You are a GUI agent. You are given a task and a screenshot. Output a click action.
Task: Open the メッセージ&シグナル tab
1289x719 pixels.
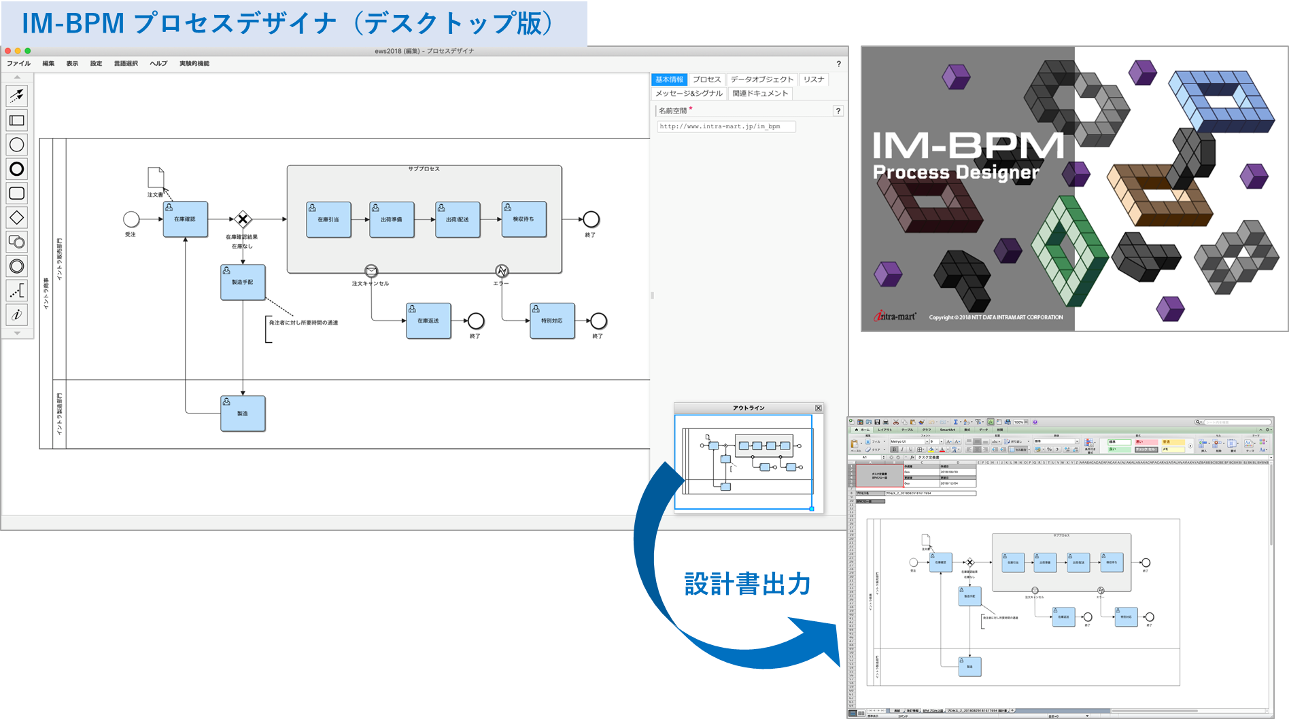(x=689, y=94)
